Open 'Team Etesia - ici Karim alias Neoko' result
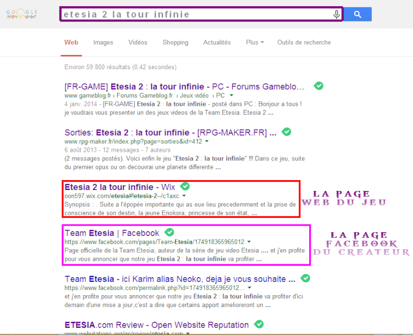The width and height of the screenshot is (413, 335). pyautogui.click(x=180, y=279)
